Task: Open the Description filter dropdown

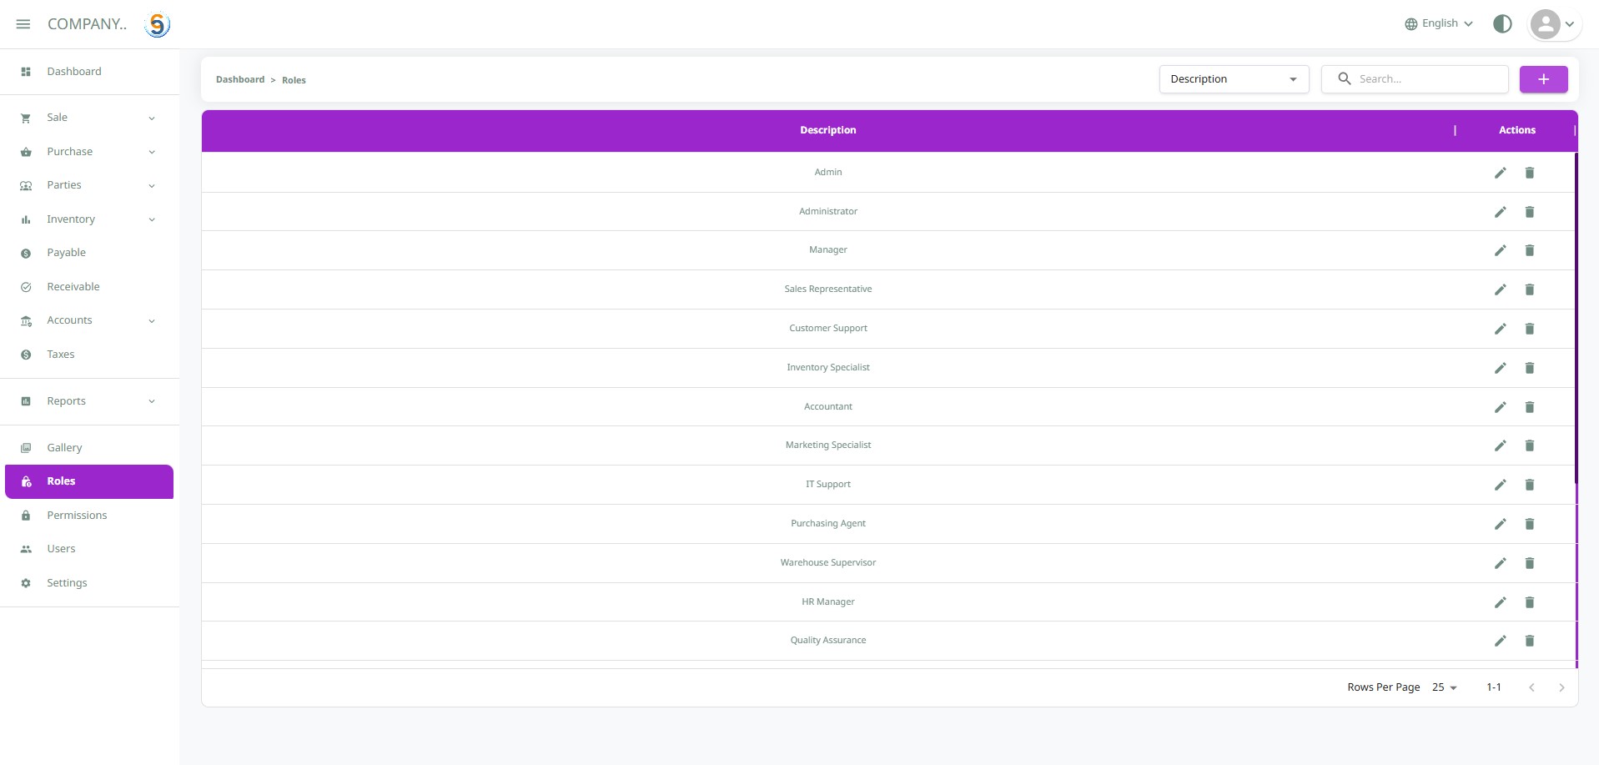Action: (1233, 79)
